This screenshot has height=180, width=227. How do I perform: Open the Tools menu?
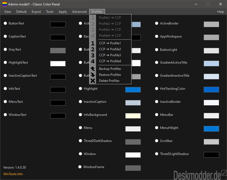50,12
